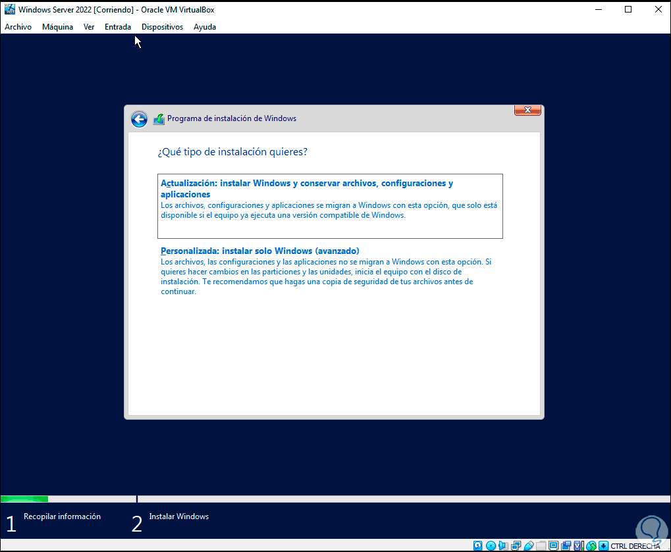Click the VirtualBox hard disk activity icon
The height and width of the screenshot is (552, 671).
click(478, 545)
